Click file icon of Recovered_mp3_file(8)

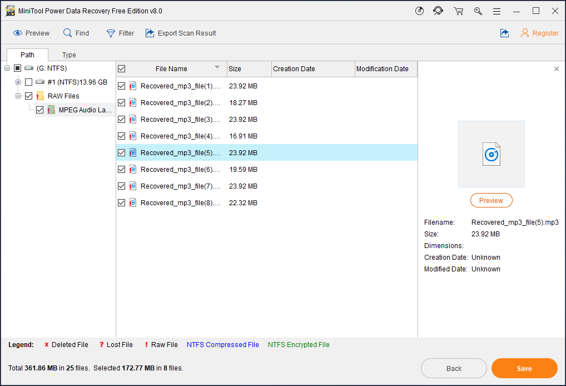click(133, 202)
